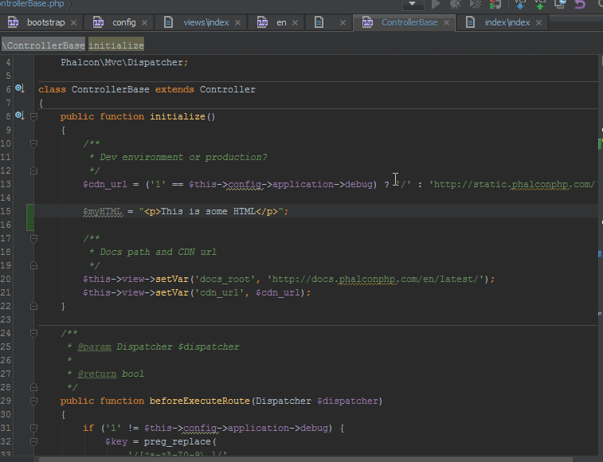Collapse the doc comment fold at line 10

pos(33,143)
